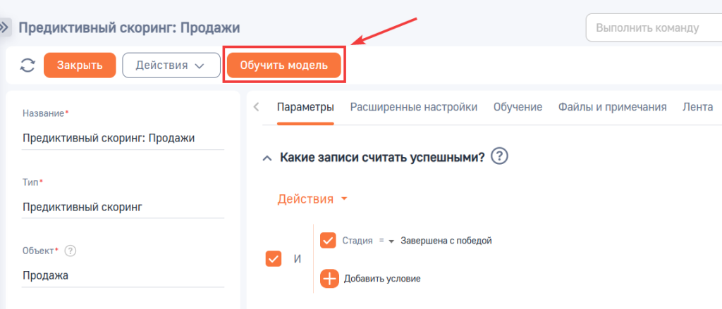
Task: Click the Закрыть button
Action: (80, 65)
